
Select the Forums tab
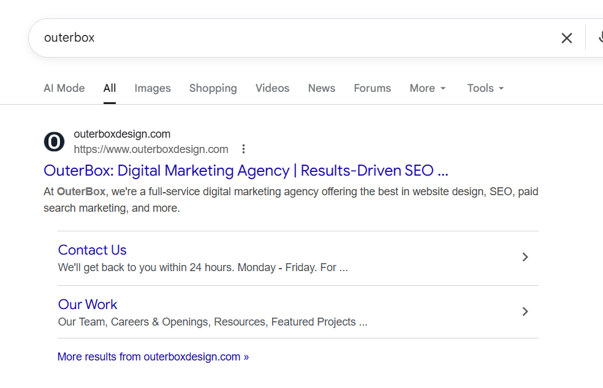point(372,88)
